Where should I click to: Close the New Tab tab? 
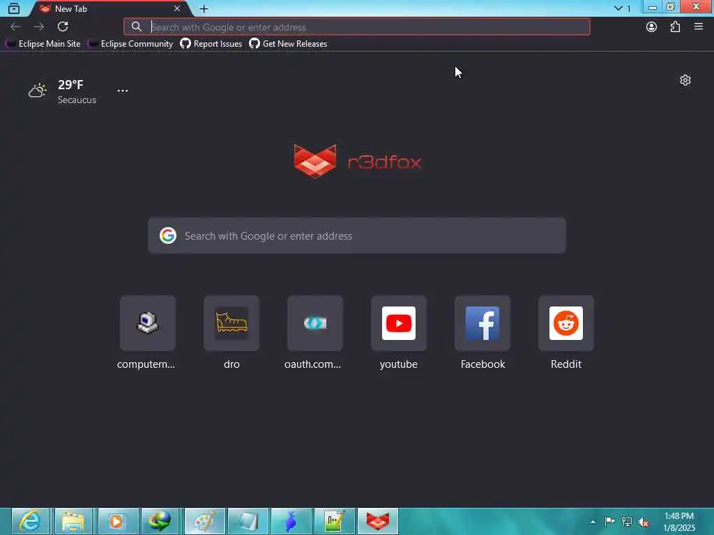click(x=177, y=8)
